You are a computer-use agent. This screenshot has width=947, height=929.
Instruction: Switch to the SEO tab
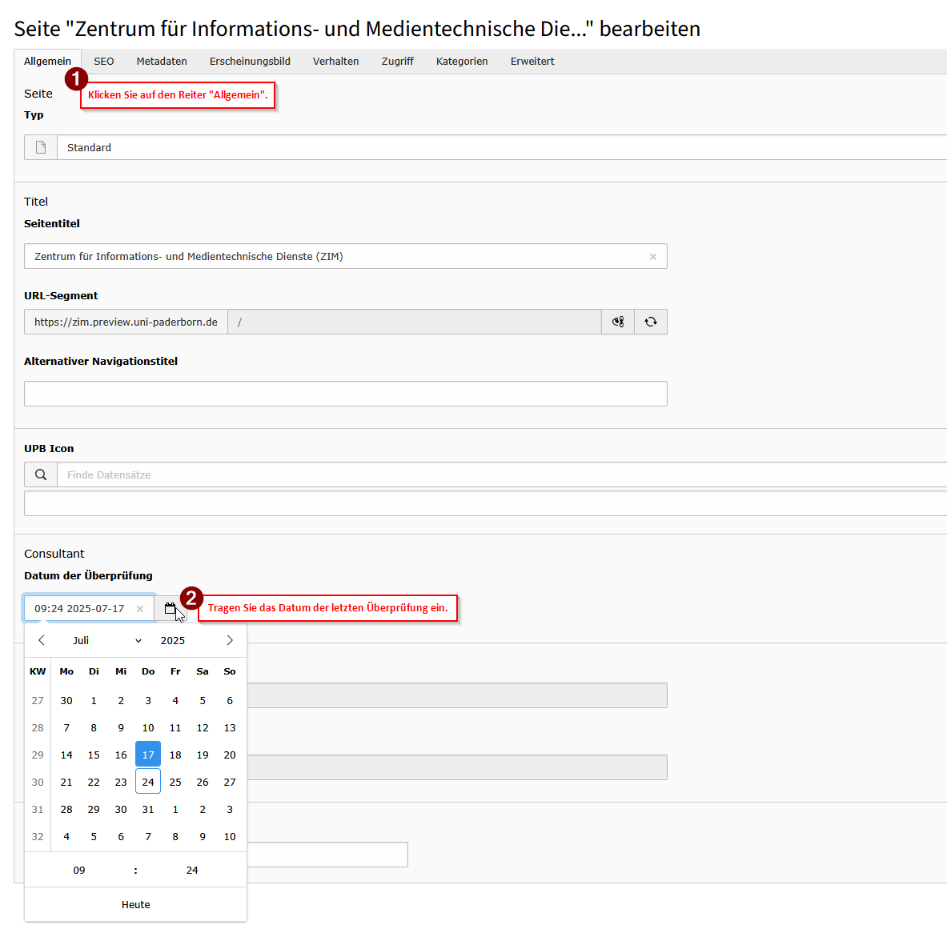[x=103, y=62]
